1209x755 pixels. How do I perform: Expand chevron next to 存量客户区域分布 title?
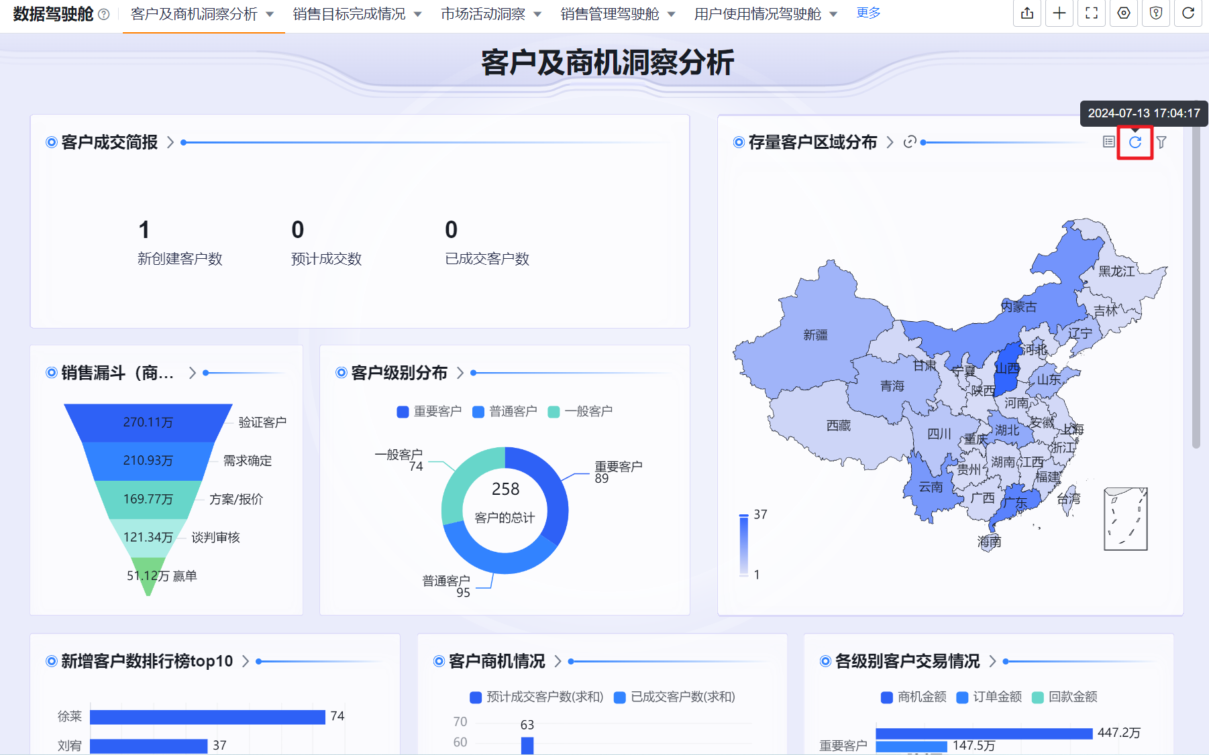(x=890, y=142)
